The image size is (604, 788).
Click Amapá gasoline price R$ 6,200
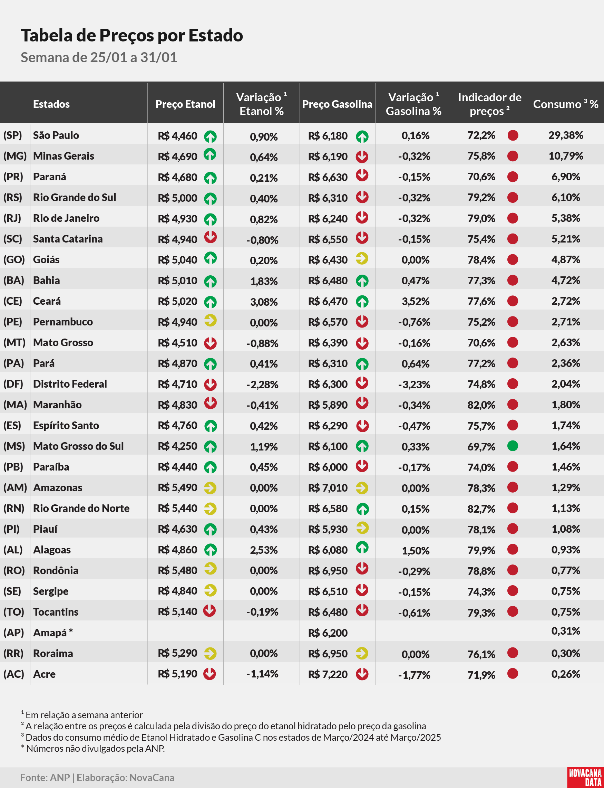pyautogui.click(x=328, y=633)
